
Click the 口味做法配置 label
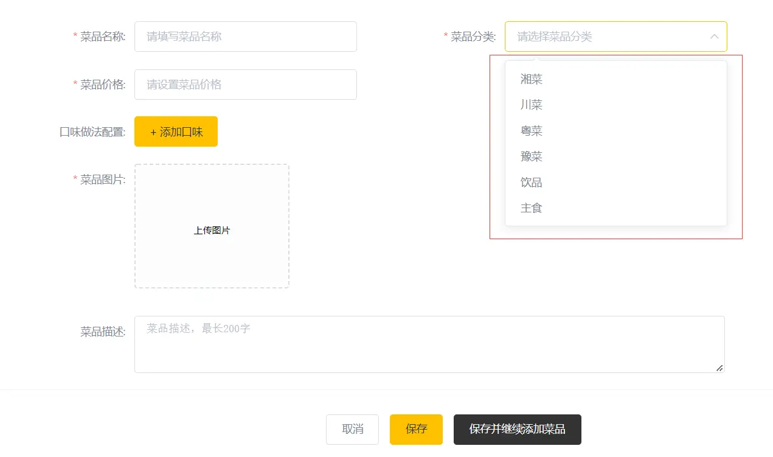(92, 132)
